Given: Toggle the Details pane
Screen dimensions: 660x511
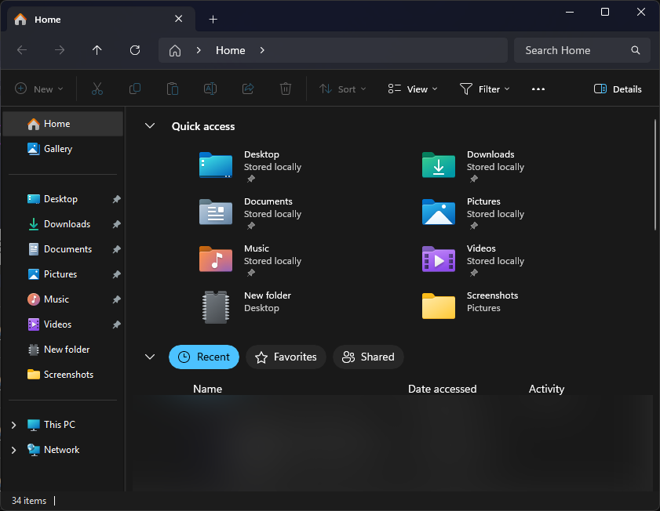Looking at the screenshot, I should point(618,89).
